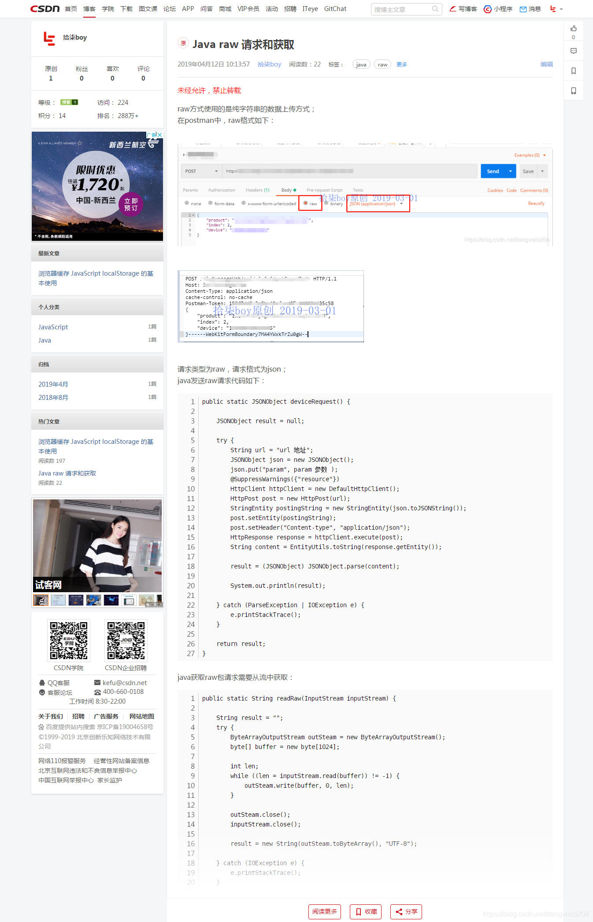593x922 pixels.
Task: Click the thumbs-up like icon
Action: tap(573, 28)
